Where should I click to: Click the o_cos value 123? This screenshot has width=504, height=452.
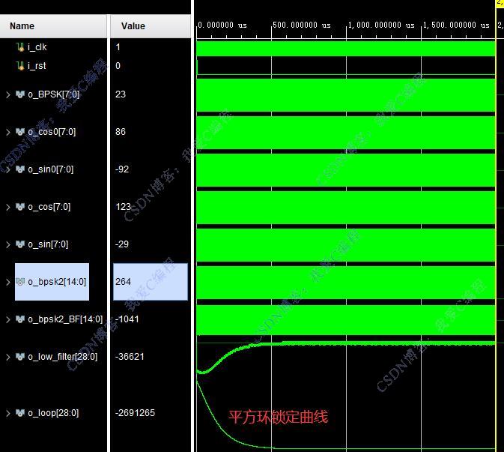[x=124, y=207]
